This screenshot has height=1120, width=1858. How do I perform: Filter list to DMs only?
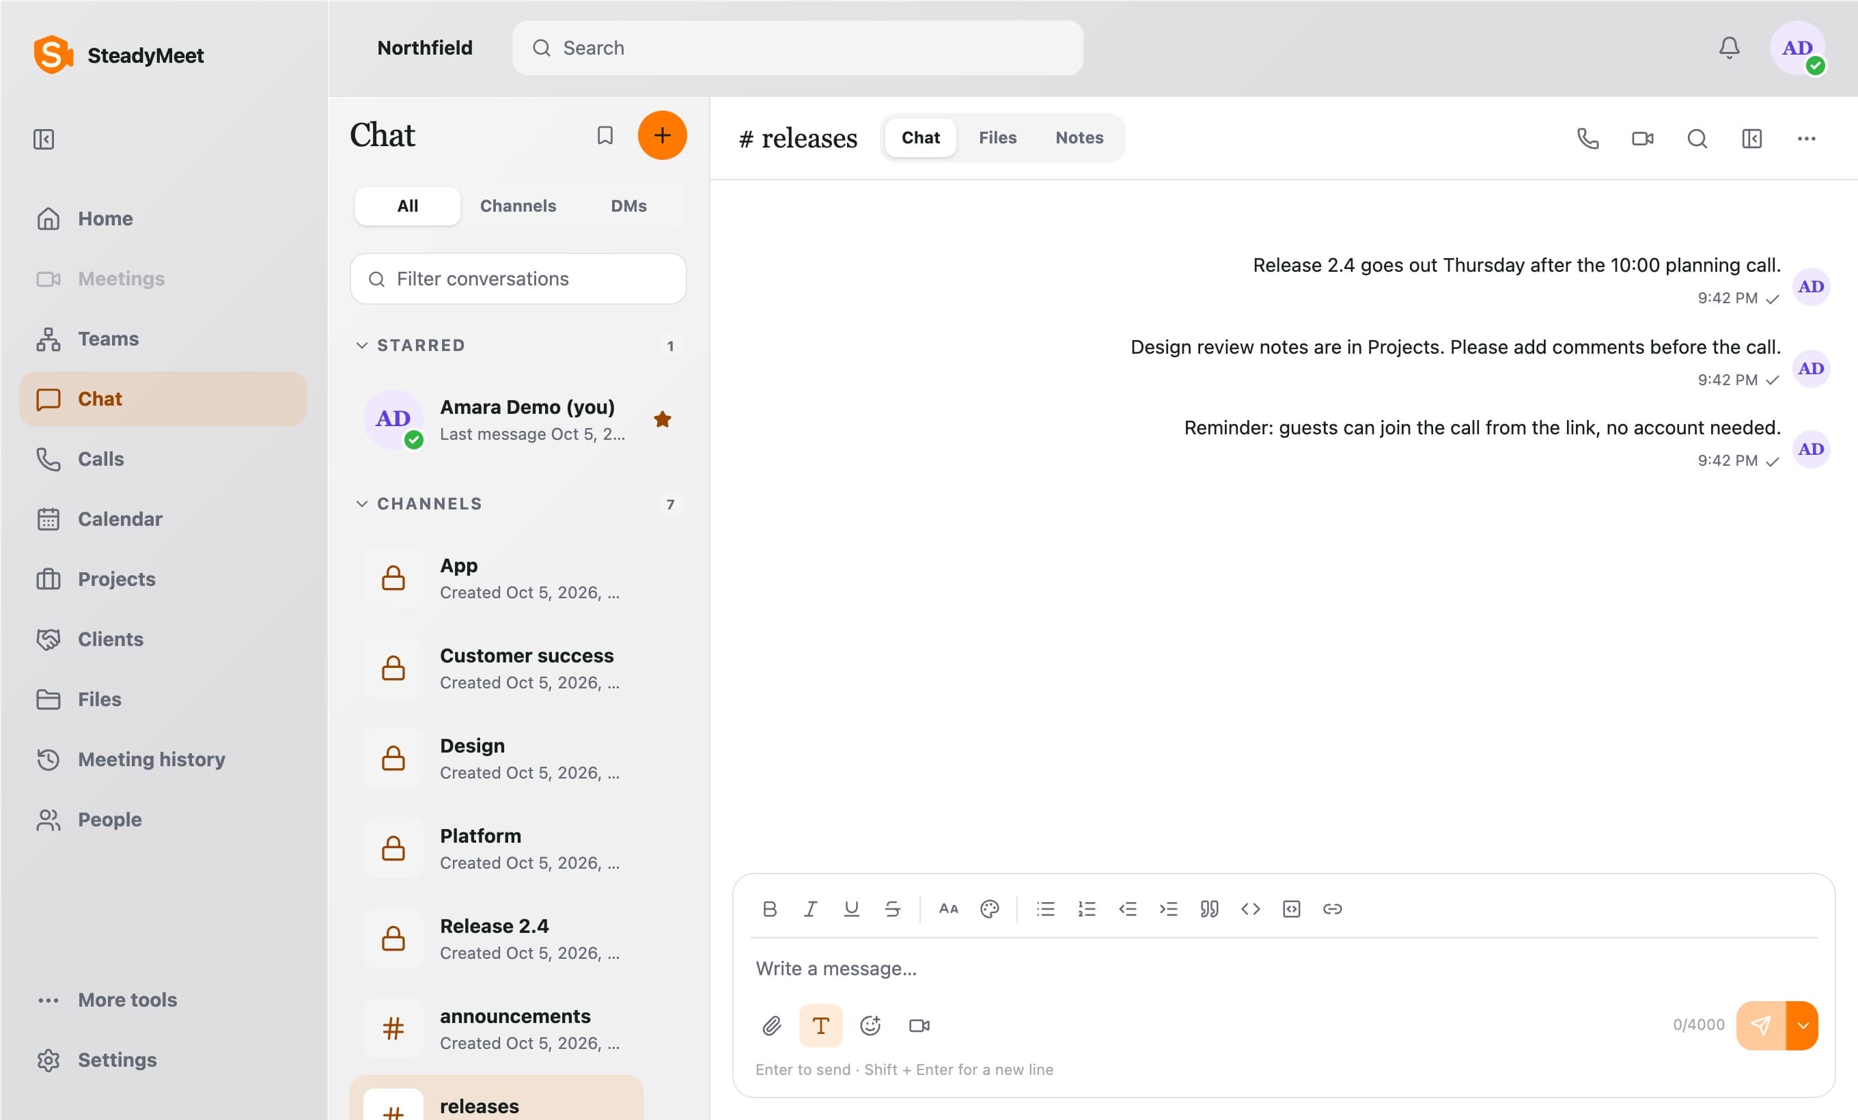(x=628, y=206)
